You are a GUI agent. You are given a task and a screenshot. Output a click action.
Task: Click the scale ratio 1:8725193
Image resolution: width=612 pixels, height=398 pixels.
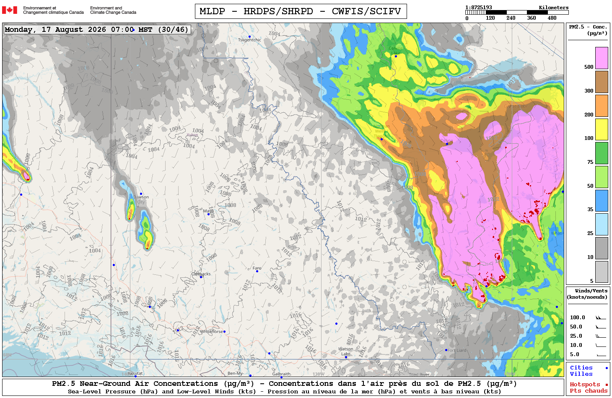479,8
